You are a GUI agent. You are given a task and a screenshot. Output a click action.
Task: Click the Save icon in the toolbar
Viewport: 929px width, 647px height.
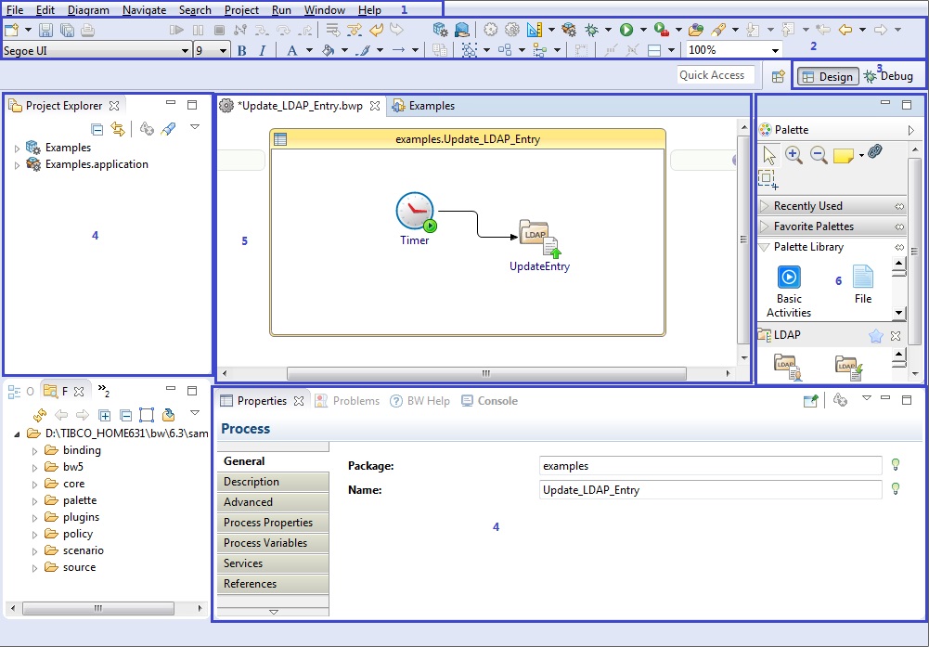(x=45, y=30)
